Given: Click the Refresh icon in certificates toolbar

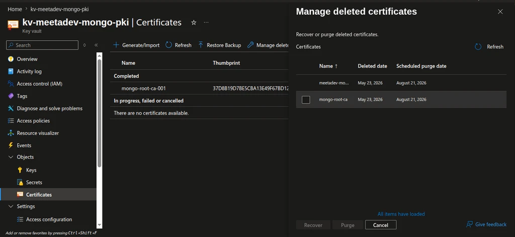Looking at the screenshot, I should click(x=168, y=45).
